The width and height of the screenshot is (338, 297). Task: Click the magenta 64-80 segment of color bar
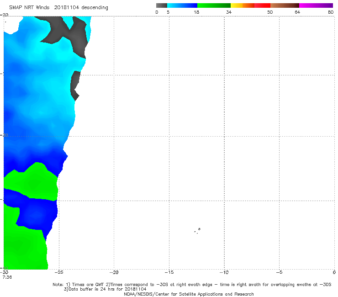tap(316, 5)
